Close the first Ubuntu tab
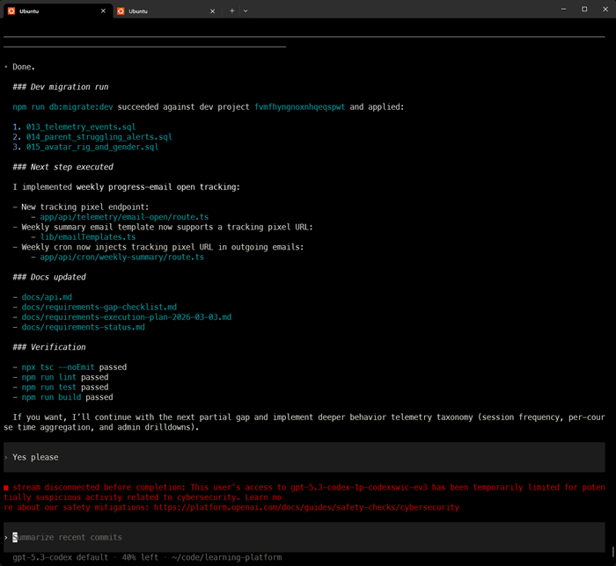The height and width of the screenshot is (566, 616). (103, 11)
